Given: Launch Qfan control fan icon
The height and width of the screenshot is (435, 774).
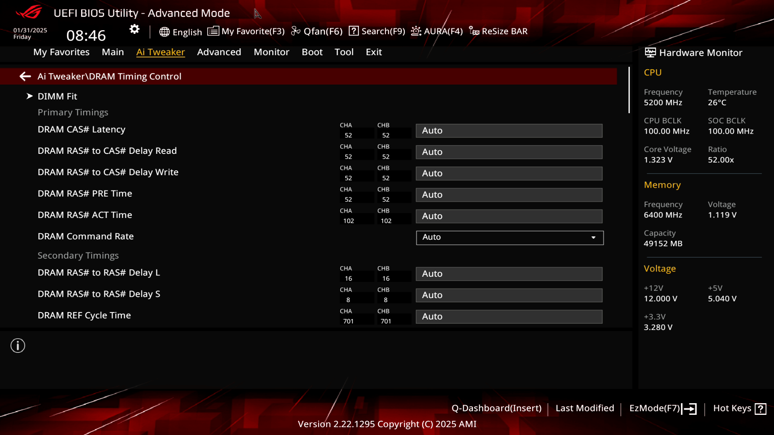Looking at the screenshot, I should tap(296, 31).
